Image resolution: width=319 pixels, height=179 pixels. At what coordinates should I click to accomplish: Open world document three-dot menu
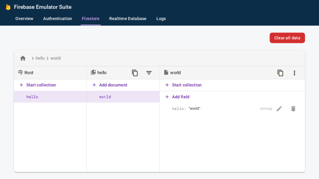[295, 73]
